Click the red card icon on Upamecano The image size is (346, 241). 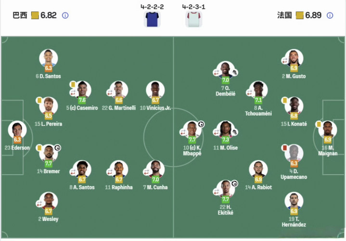click(x=284, y=148)
